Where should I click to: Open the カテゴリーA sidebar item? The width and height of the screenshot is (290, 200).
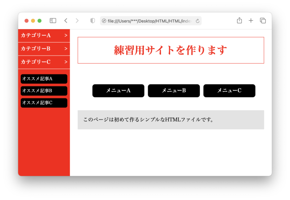(x=44, y=36)
